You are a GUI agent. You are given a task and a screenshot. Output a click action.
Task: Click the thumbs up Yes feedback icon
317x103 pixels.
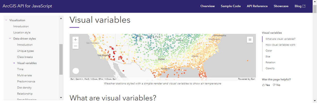263,85
